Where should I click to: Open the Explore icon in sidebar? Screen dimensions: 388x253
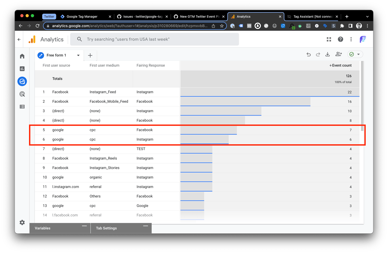22,81
